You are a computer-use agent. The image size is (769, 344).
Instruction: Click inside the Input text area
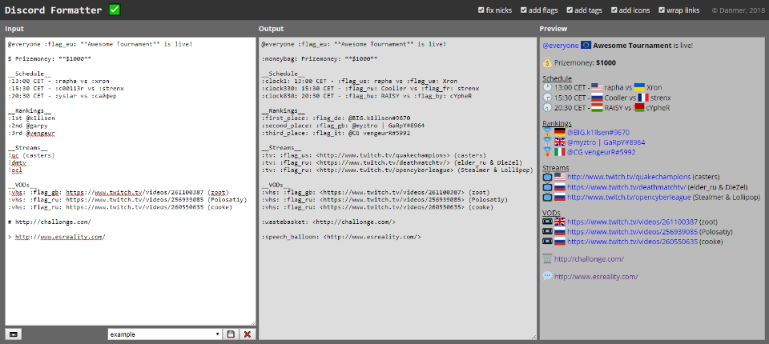point(128,280)
